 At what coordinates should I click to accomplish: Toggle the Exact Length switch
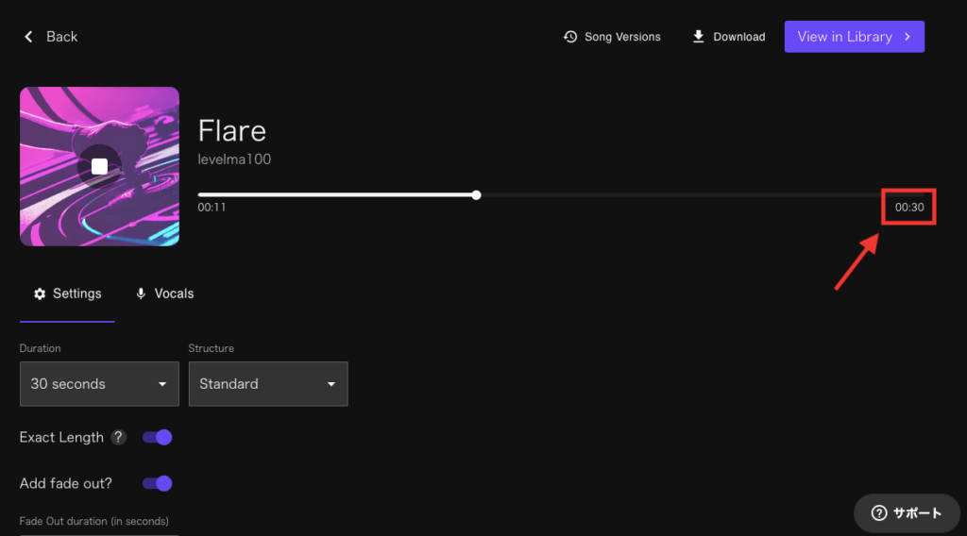(x=158, y=438)
